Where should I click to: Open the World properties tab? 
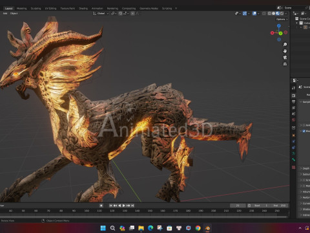click(x=294, y=120)
